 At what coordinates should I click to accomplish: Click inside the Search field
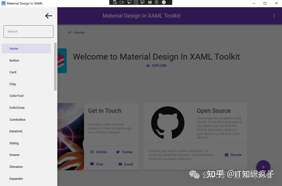pos(28,31)
